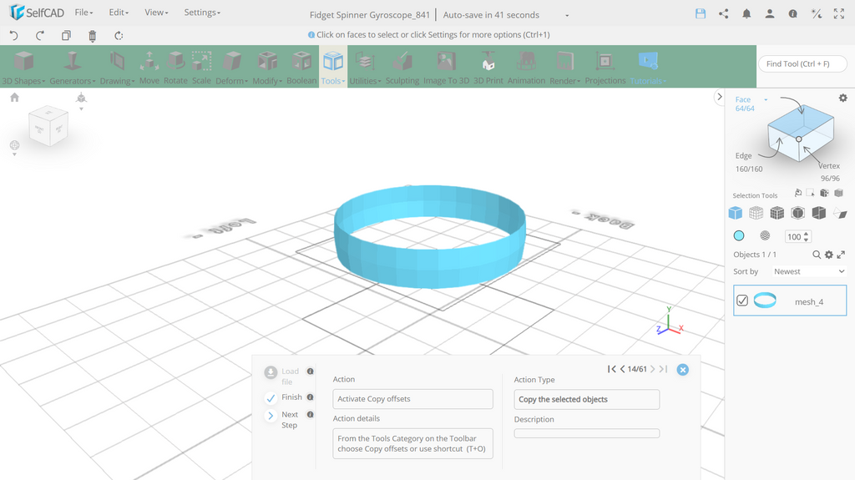The image size is (855, 480).
Task: Toggle fullscreen mode icon
Action: (839, 13)
